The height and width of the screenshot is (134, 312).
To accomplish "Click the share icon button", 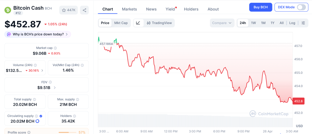I will tap(84, 10).
